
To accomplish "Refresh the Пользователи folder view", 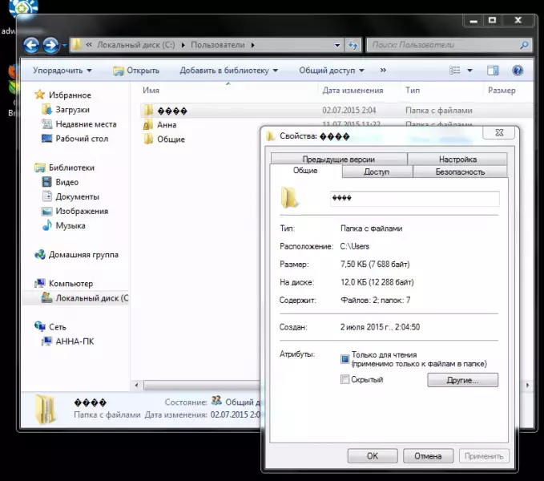I will click(x=353, y=45).
